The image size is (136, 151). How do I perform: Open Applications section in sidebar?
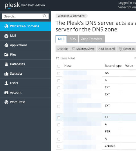coord(25,45)
